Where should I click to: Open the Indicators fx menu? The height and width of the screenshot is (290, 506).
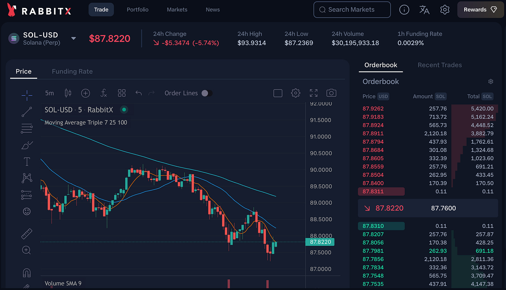point(104,93)
